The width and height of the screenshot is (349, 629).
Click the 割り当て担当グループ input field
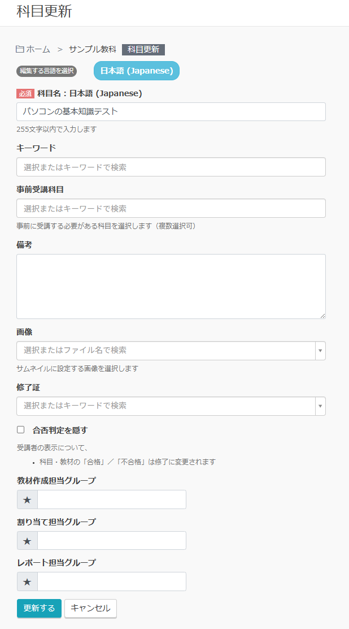[111, 541]
